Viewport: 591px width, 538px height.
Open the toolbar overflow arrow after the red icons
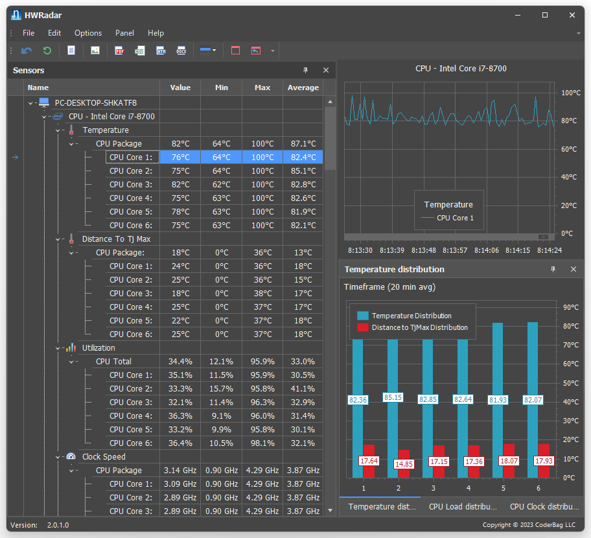pos(273,51)
